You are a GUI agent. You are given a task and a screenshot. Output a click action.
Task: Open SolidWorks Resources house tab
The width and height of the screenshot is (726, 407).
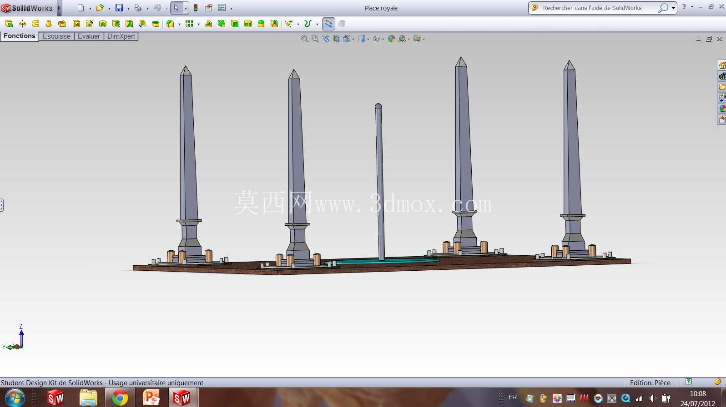(x=722, y=65)
